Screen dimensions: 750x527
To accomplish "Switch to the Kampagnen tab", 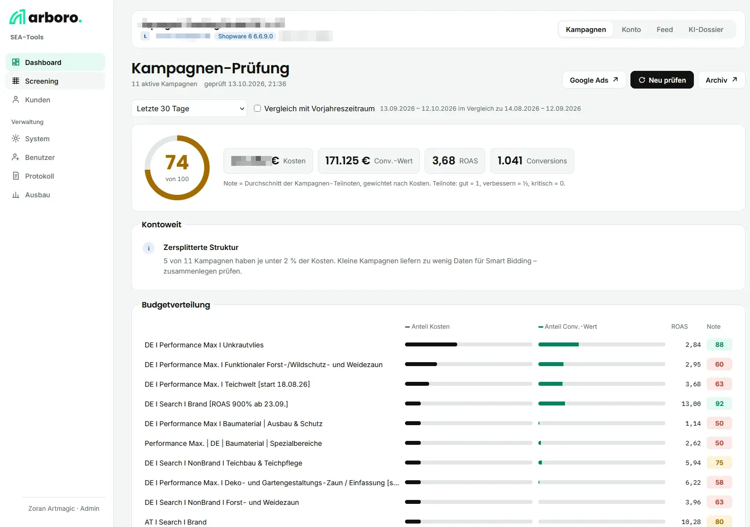I will tap(586, 30).
